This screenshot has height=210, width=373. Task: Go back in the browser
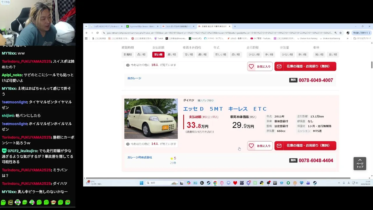(87, 33)
